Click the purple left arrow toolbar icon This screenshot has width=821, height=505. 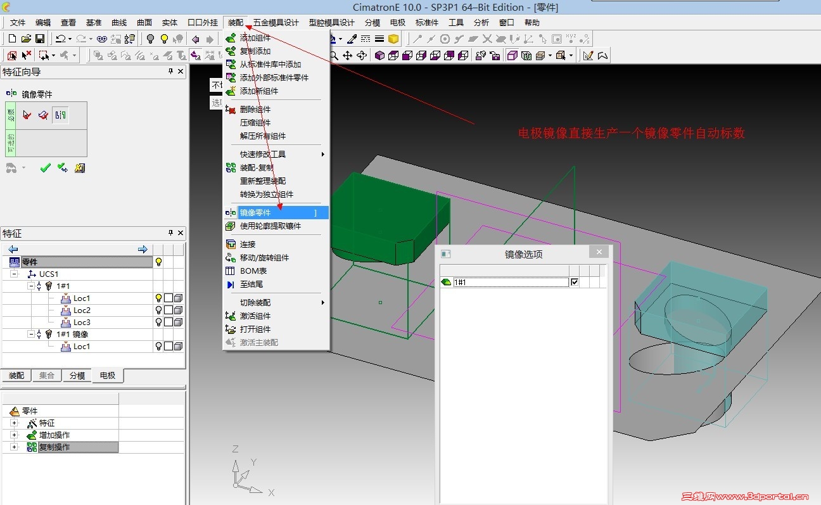click(x=196, y=39)
